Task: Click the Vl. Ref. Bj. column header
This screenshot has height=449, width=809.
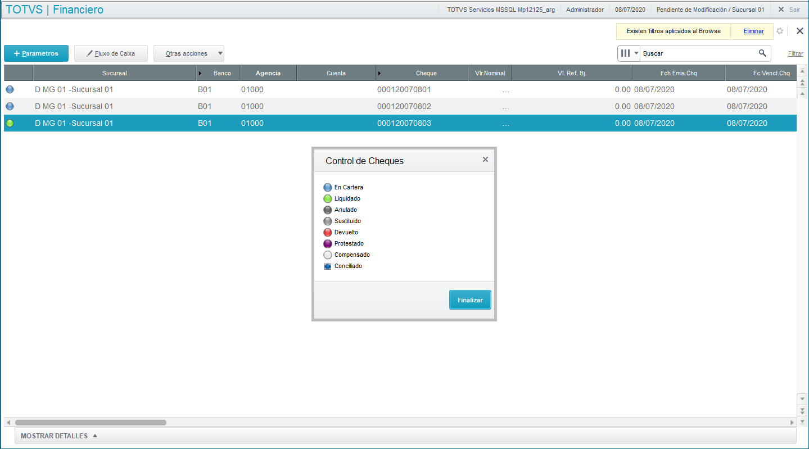Action: [572, 73]
